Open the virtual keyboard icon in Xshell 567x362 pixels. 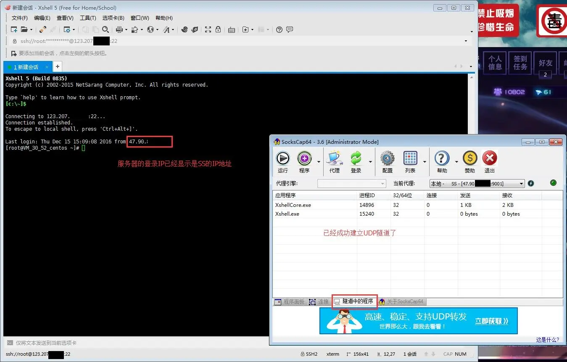tap(232, 29)
